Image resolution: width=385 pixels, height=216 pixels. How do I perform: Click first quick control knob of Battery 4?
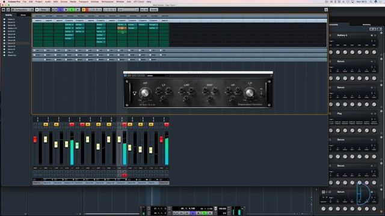pyautogui.click(x=331, y=52)
